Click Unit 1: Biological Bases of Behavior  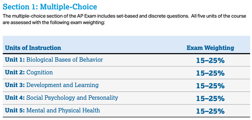tap(54, 60)
